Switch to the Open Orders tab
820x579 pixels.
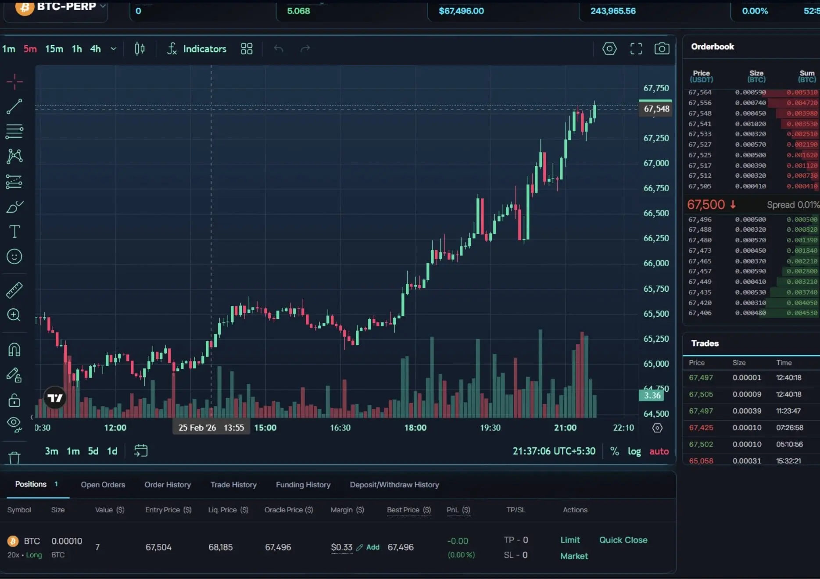coord(103,485)
